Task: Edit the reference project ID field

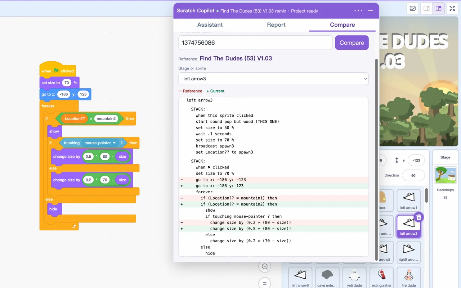Action: pyautogui.click(x=255, y=42)
